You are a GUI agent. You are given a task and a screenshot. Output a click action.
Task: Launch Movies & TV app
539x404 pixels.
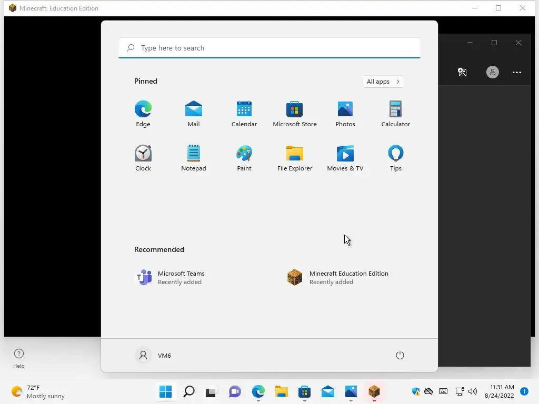pos(345,158)
